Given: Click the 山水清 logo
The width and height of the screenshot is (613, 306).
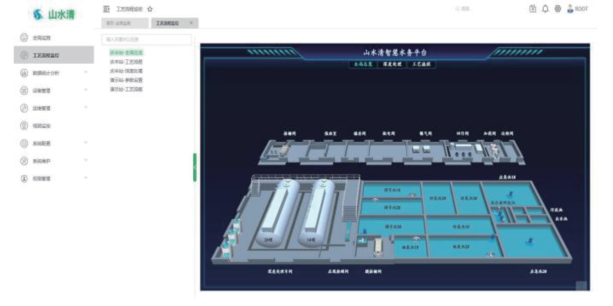Looking at the screenshot, I should click(54, 14).
